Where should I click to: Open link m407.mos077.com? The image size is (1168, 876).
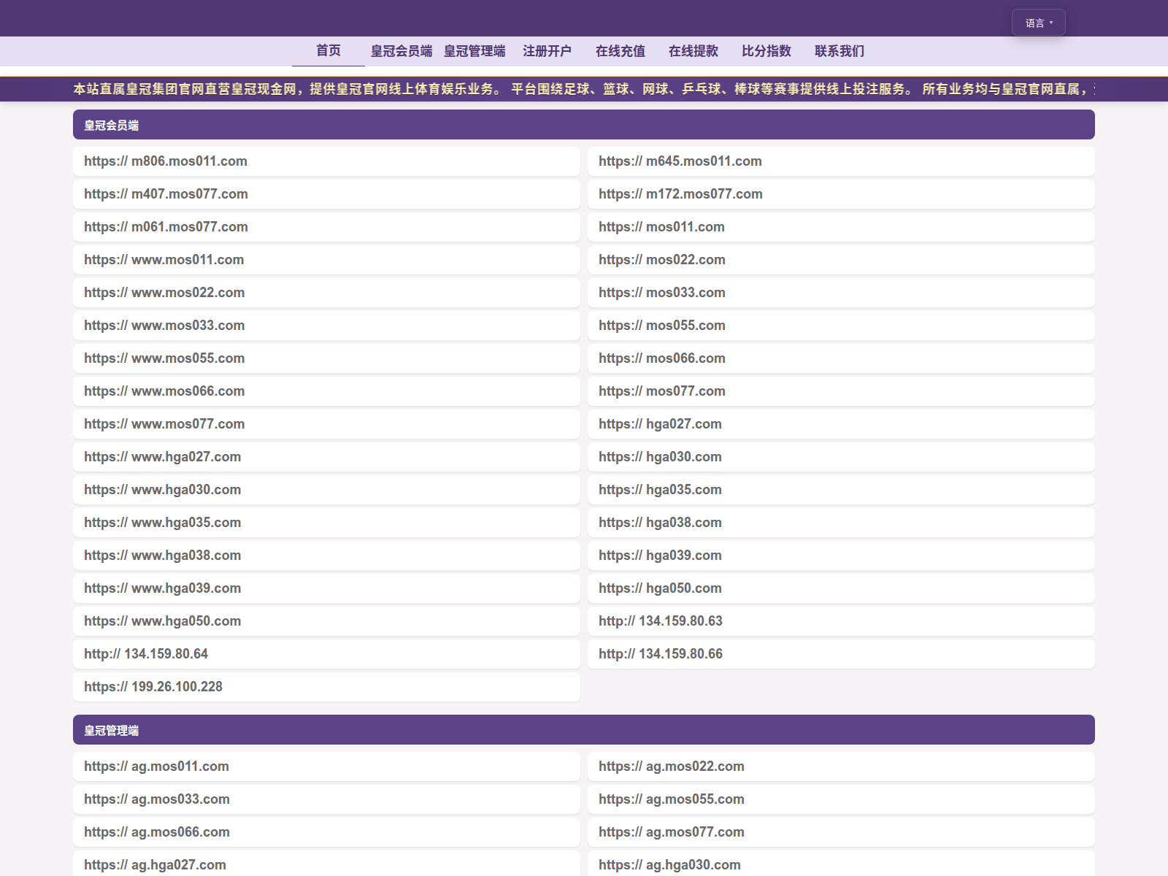pos(326,194)
